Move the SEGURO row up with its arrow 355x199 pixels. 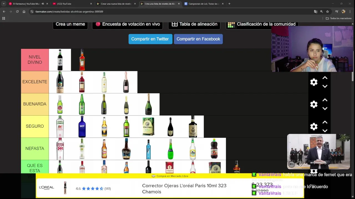pyautogui.click(x=325, y=122)
